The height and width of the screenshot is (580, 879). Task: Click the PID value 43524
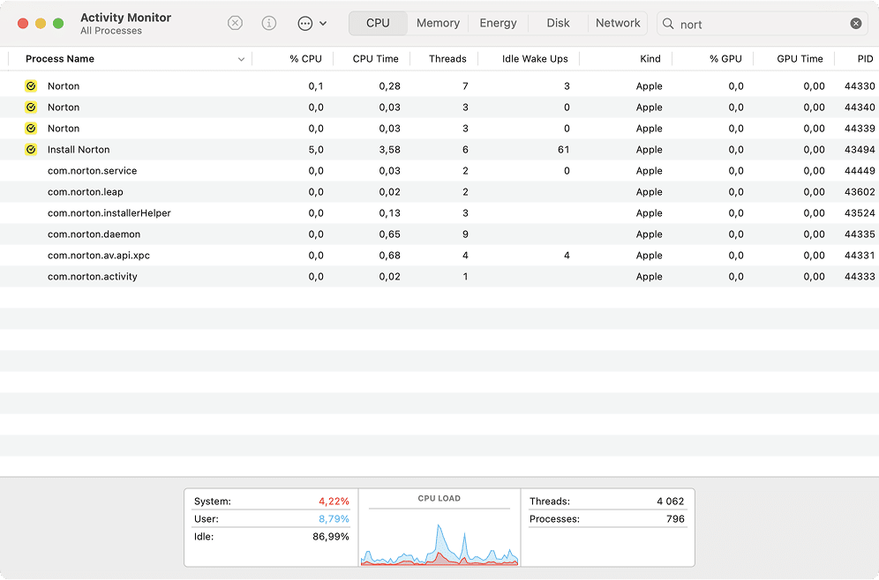tap(860, 213)
